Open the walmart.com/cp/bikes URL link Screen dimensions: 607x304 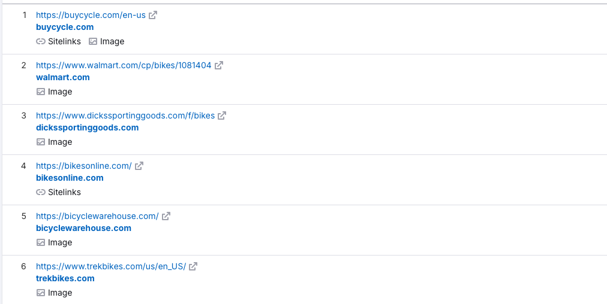[124, 65]
